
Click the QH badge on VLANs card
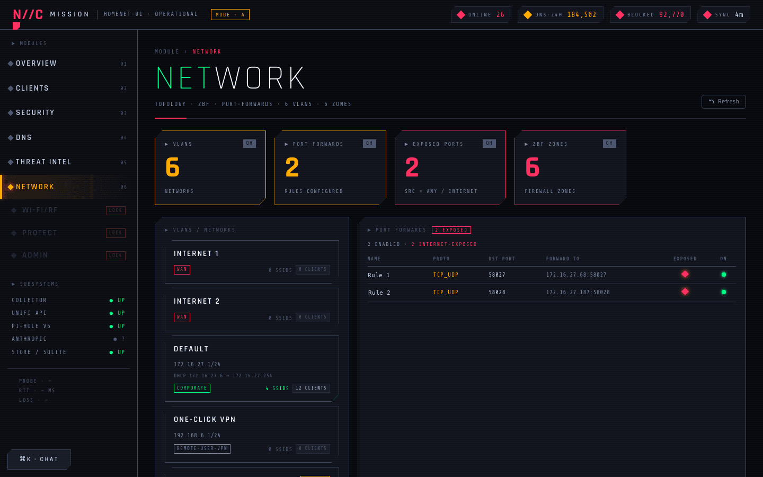(x=250, y=144)
